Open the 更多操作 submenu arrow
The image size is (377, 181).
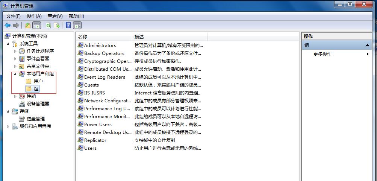pos(368,54)
